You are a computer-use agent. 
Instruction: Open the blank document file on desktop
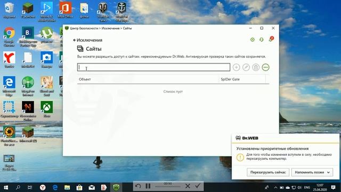(x=28, y=60)
